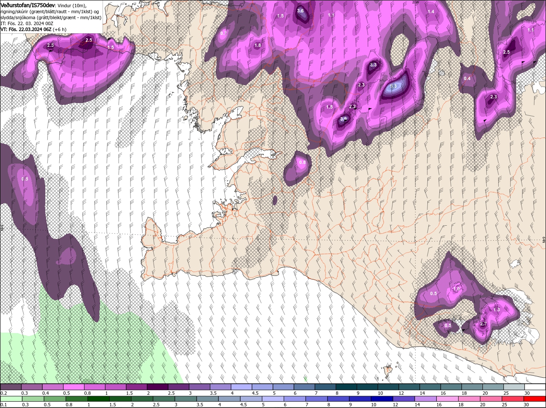Click the 2.2 precipitation value label
The width and height of the screenshot is (546, 408).
[x=353, y=106]
